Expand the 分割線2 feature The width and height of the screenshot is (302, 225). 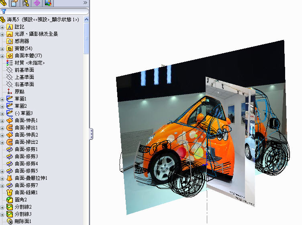tap(2, 207)
